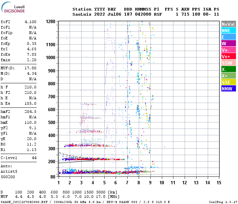
Task: Click the foF2 value 4.100
Action: [x=31, y=22]
